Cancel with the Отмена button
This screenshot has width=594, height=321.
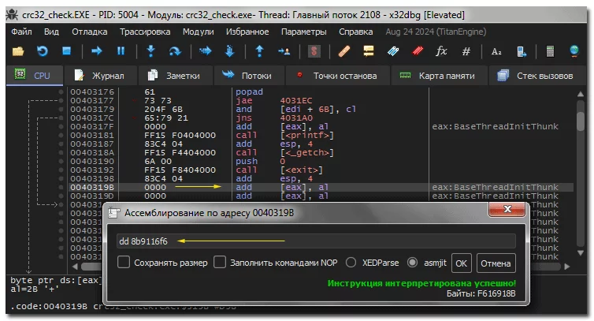point(496,263)
